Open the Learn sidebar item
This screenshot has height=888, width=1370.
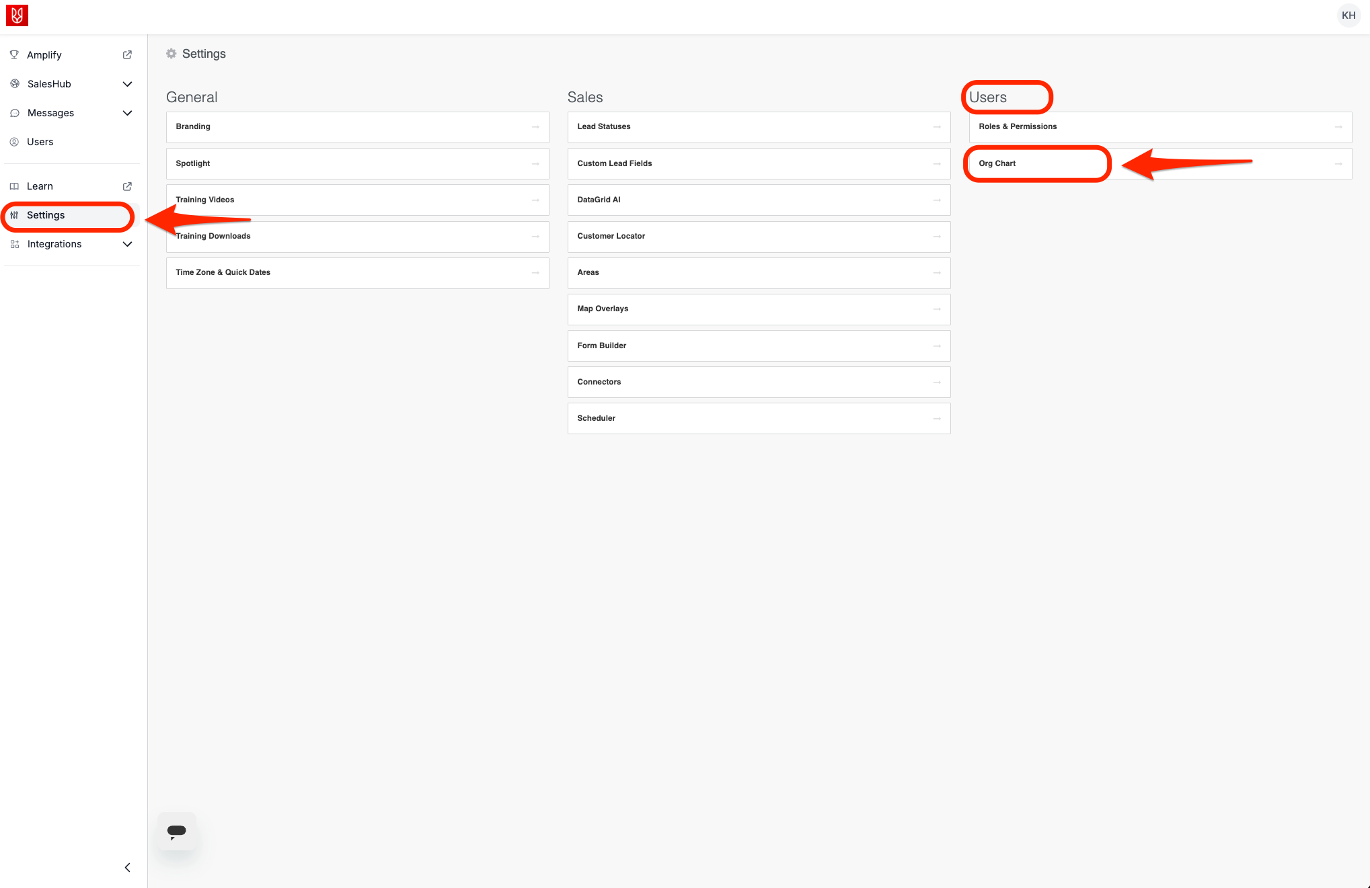coord(40,186)
